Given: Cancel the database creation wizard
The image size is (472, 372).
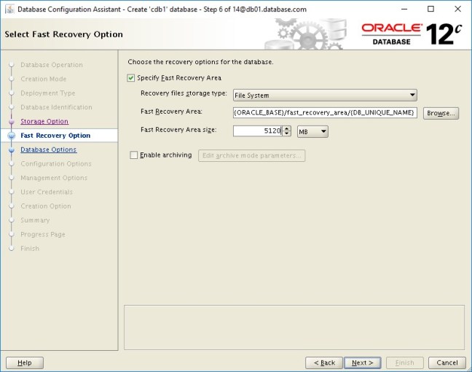Looking at the screenshot, I should tap(447, 363).
